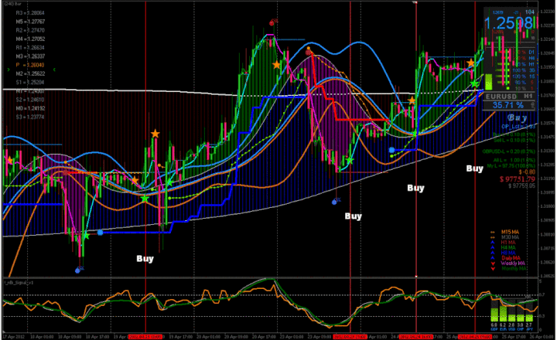Click the R2 = 1.27470 pivot level

point(30,30)
